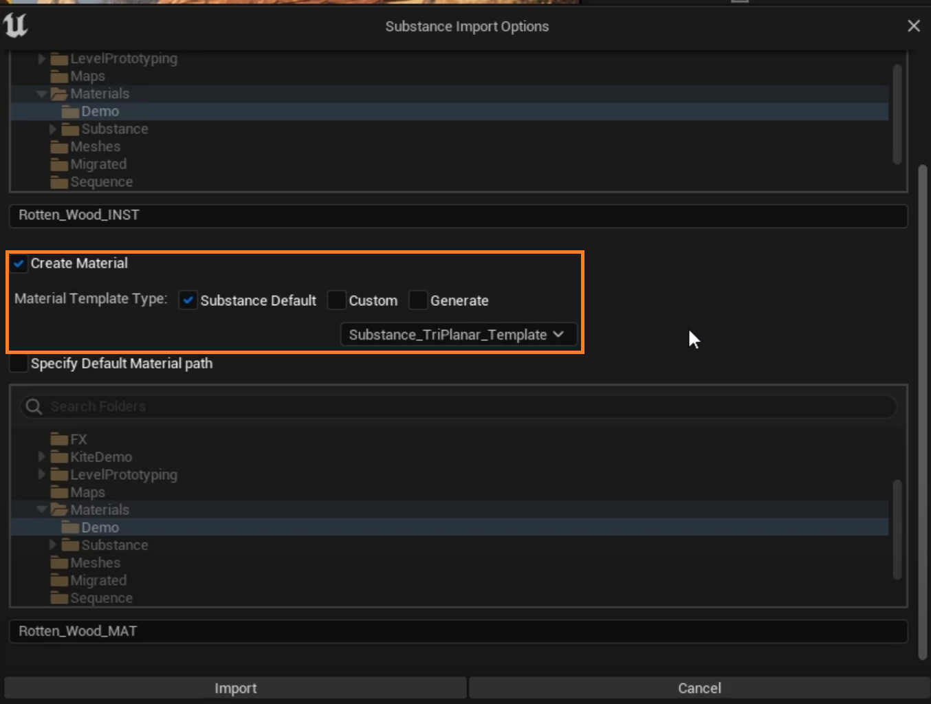Enable the Custom template type checkbox

click(337, 300)
